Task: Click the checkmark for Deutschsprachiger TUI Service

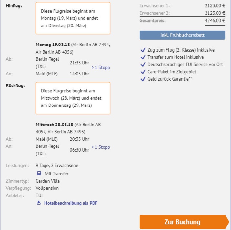Action: point(143,65)
